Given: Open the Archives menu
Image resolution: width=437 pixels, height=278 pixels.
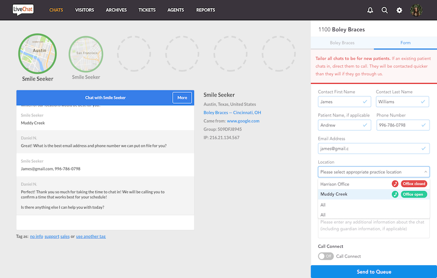Looking at the screenshot, I should (x=116, y=10).
